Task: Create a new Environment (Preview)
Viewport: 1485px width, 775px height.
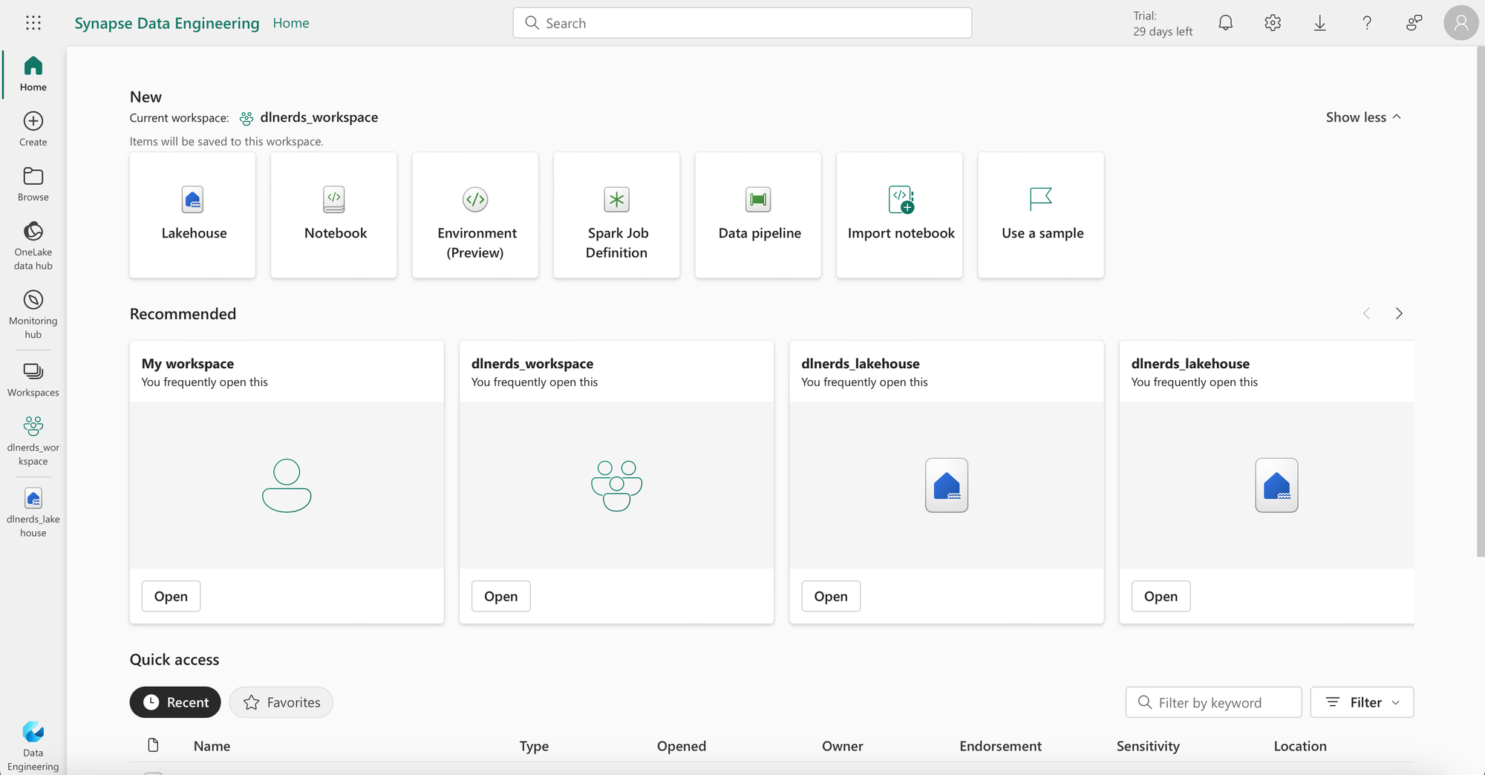Action: (x=475, y=215)
